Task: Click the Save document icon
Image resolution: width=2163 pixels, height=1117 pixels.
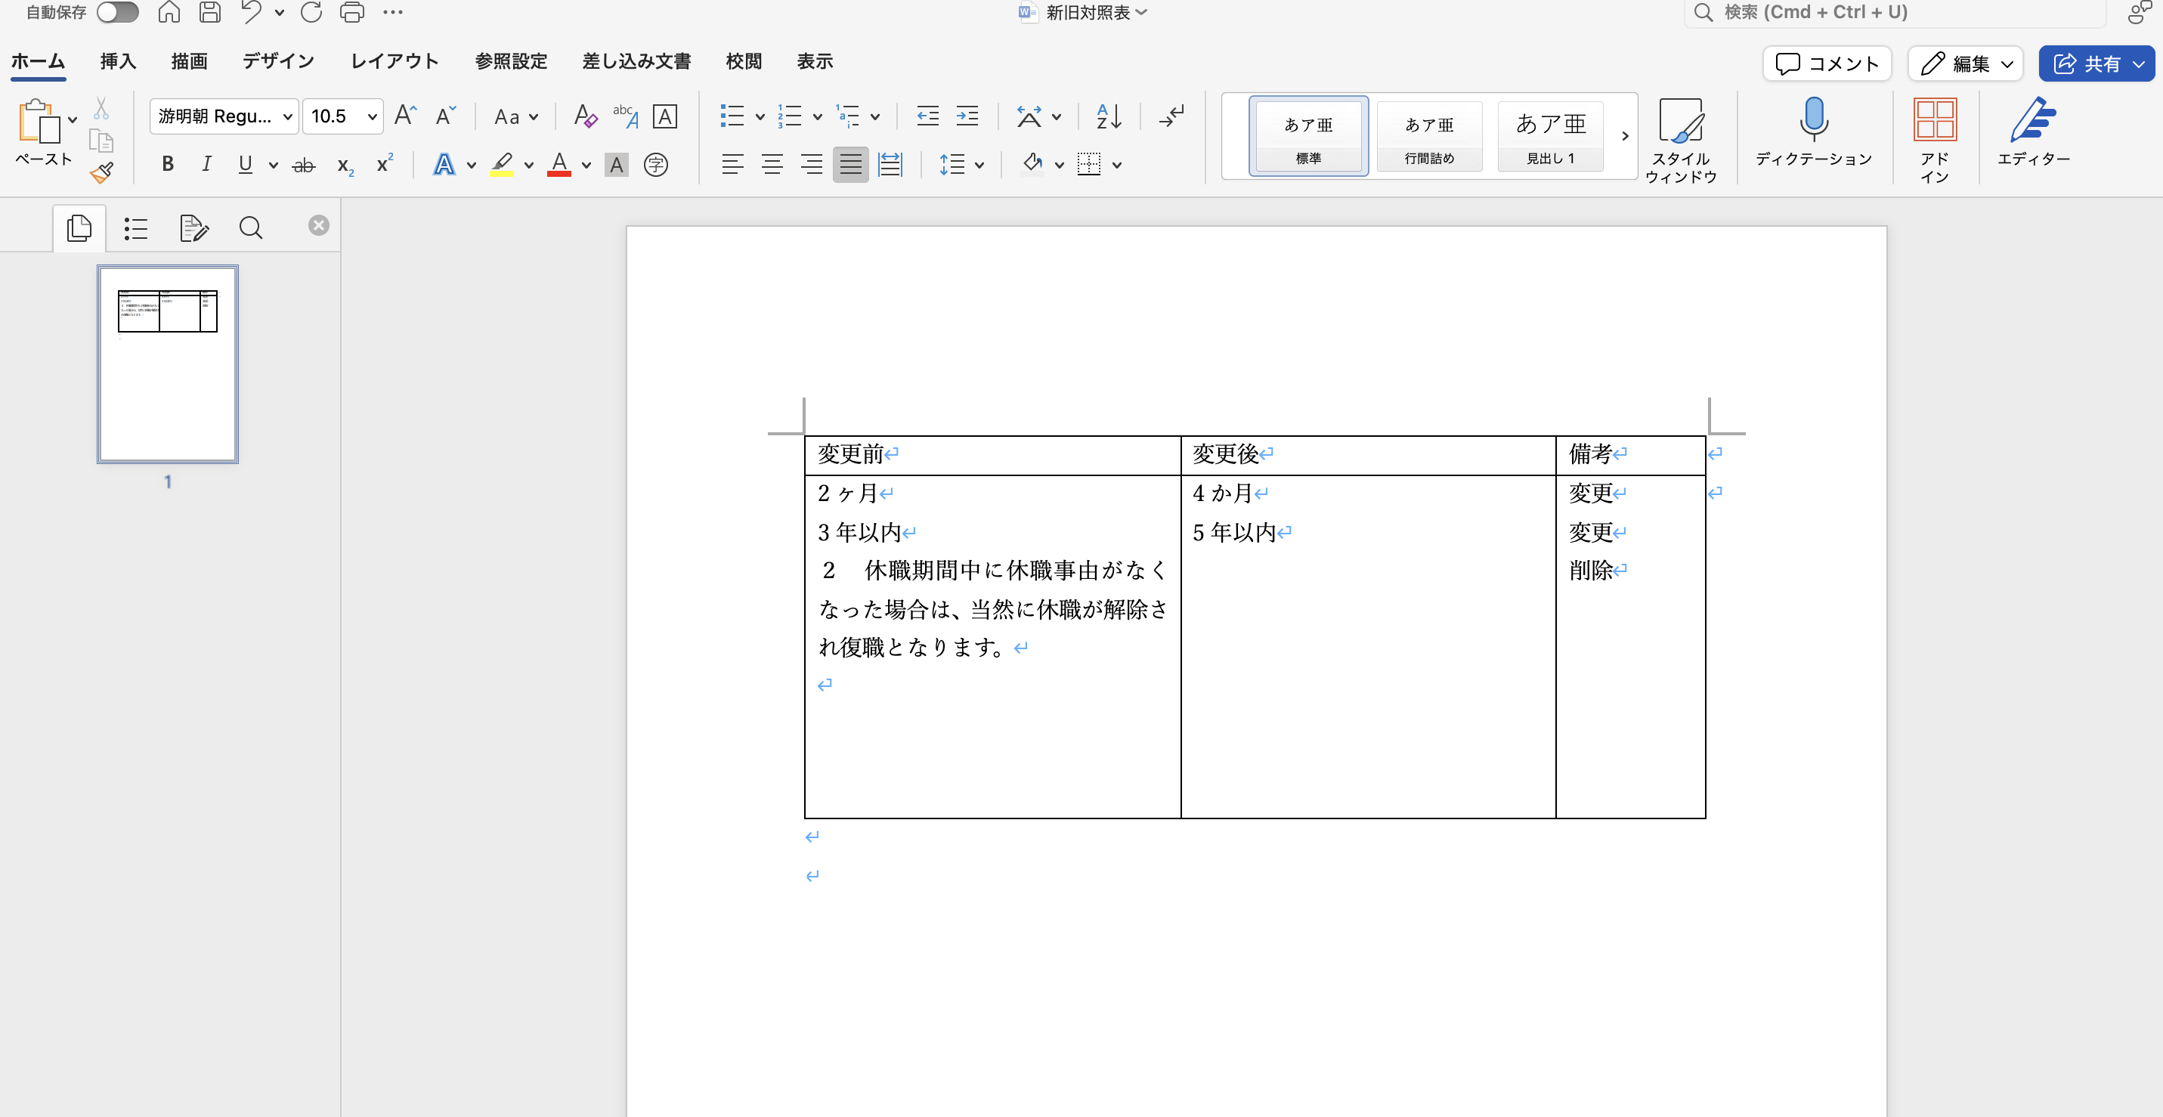Action: coord(210,13)
